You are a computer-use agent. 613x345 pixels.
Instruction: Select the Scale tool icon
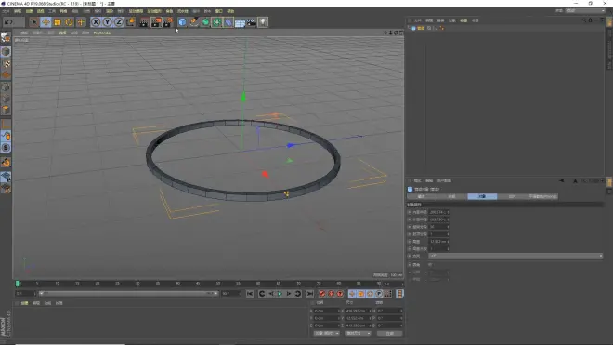[x=58, y=22]
